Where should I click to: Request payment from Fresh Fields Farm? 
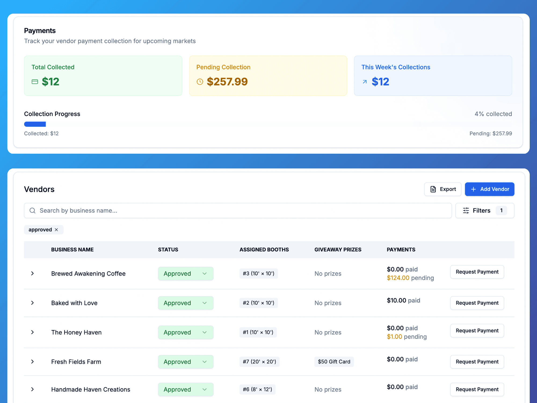(477, 362)
